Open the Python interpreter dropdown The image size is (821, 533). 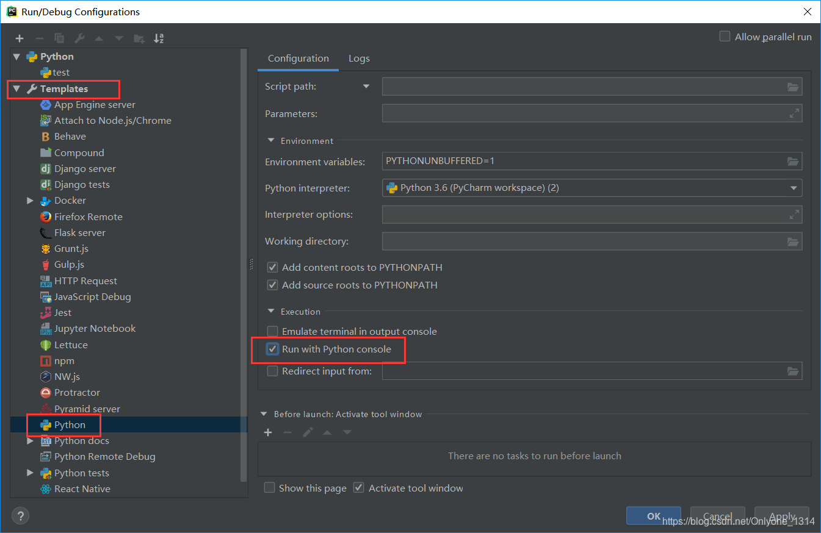[x=794, y=188]
